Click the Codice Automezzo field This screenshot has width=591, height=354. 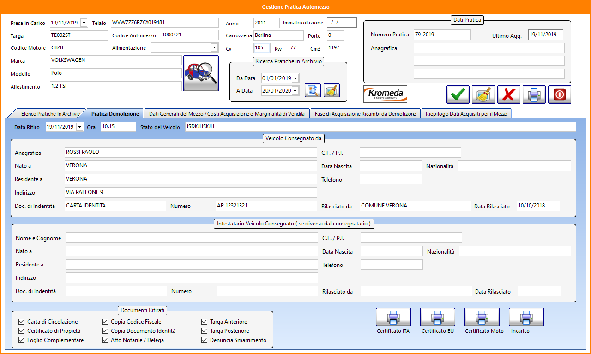coord(189,35)
